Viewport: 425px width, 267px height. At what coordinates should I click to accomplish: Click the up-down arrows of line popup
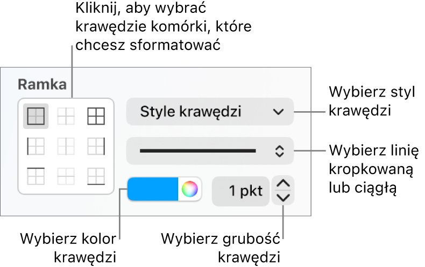coord(279,151)
